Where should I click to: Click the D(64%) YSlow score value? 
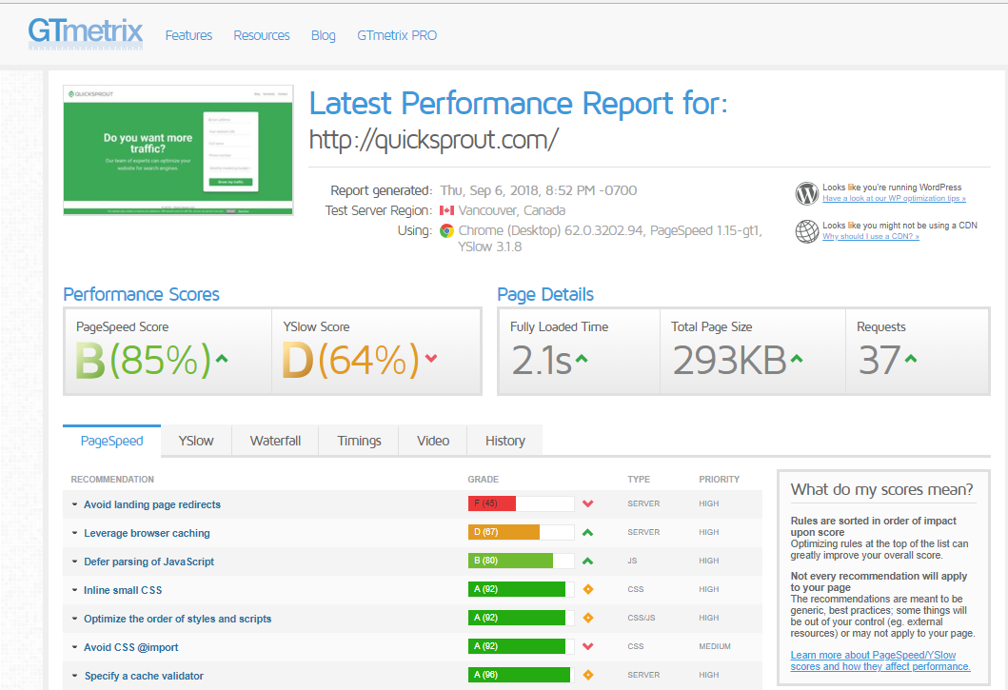point(351,360)
